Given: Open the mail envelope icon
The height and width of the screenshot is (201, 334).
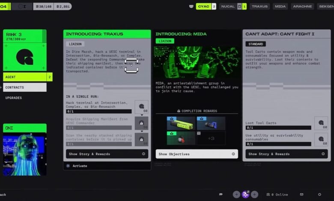Looking at the screenshot, I should [301, 195].
